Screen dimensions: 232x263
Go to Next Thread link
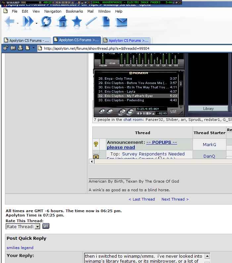point(175,199)
